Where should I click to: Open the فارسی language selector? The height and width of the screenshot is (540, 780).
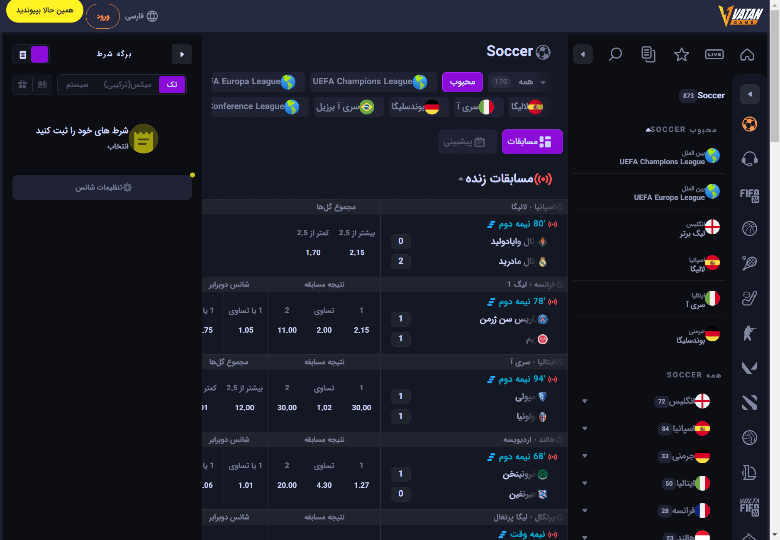tap(141, 16)
